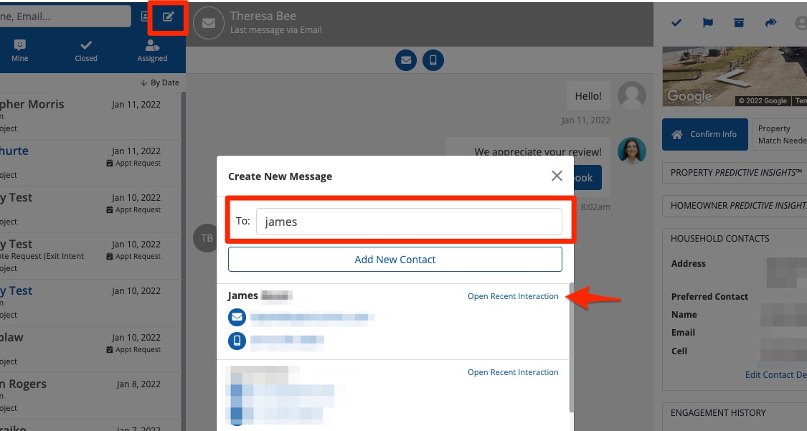The height and width of the screenshot is (431, 807).
Task: Archive conversation using the archive box icon
Action: click(x=739, y=23)
